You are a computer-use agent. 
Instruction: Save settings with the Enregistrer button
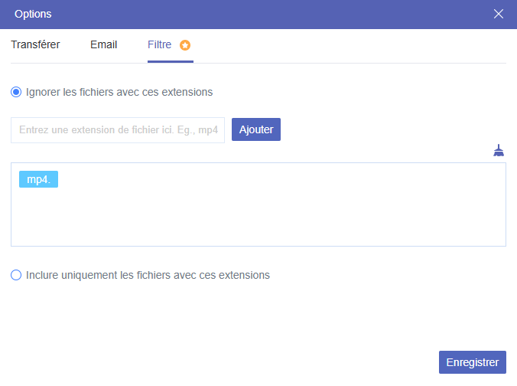(472, 362)
